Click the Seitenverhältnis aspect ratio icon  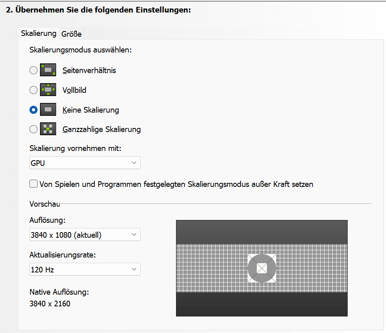[x=48, y=70]
